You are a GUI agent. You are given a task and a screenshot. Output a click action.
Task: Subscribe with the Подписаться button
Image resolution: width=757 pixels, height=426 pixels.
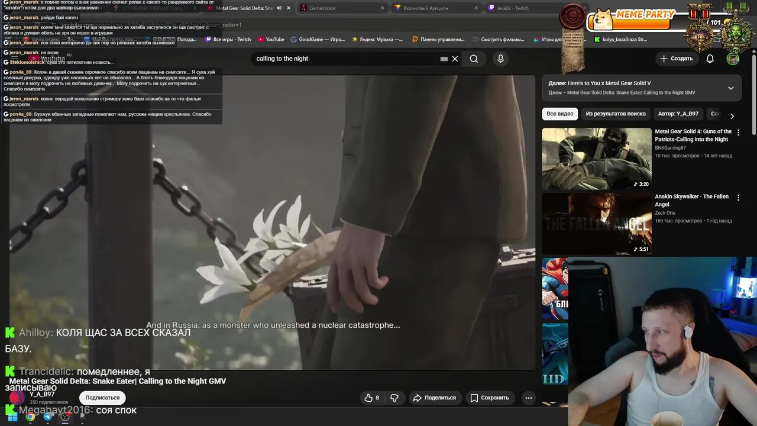pos(102,398)
